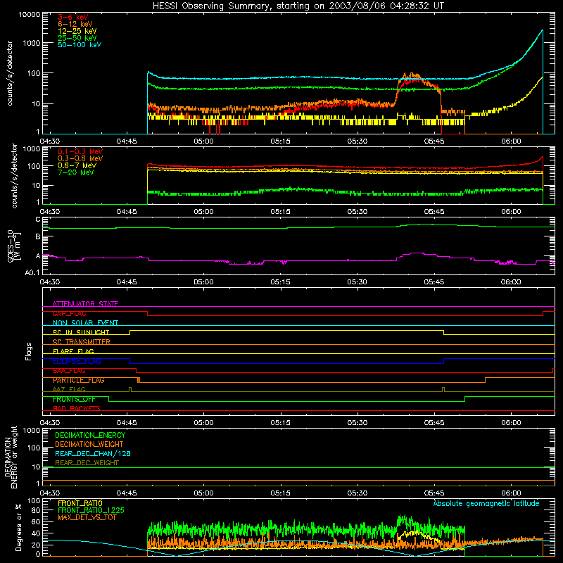This screenshot has height=563, width=563.
Task: Click the 0.3-0.8 MeV legend label
Action: (80, 158)
